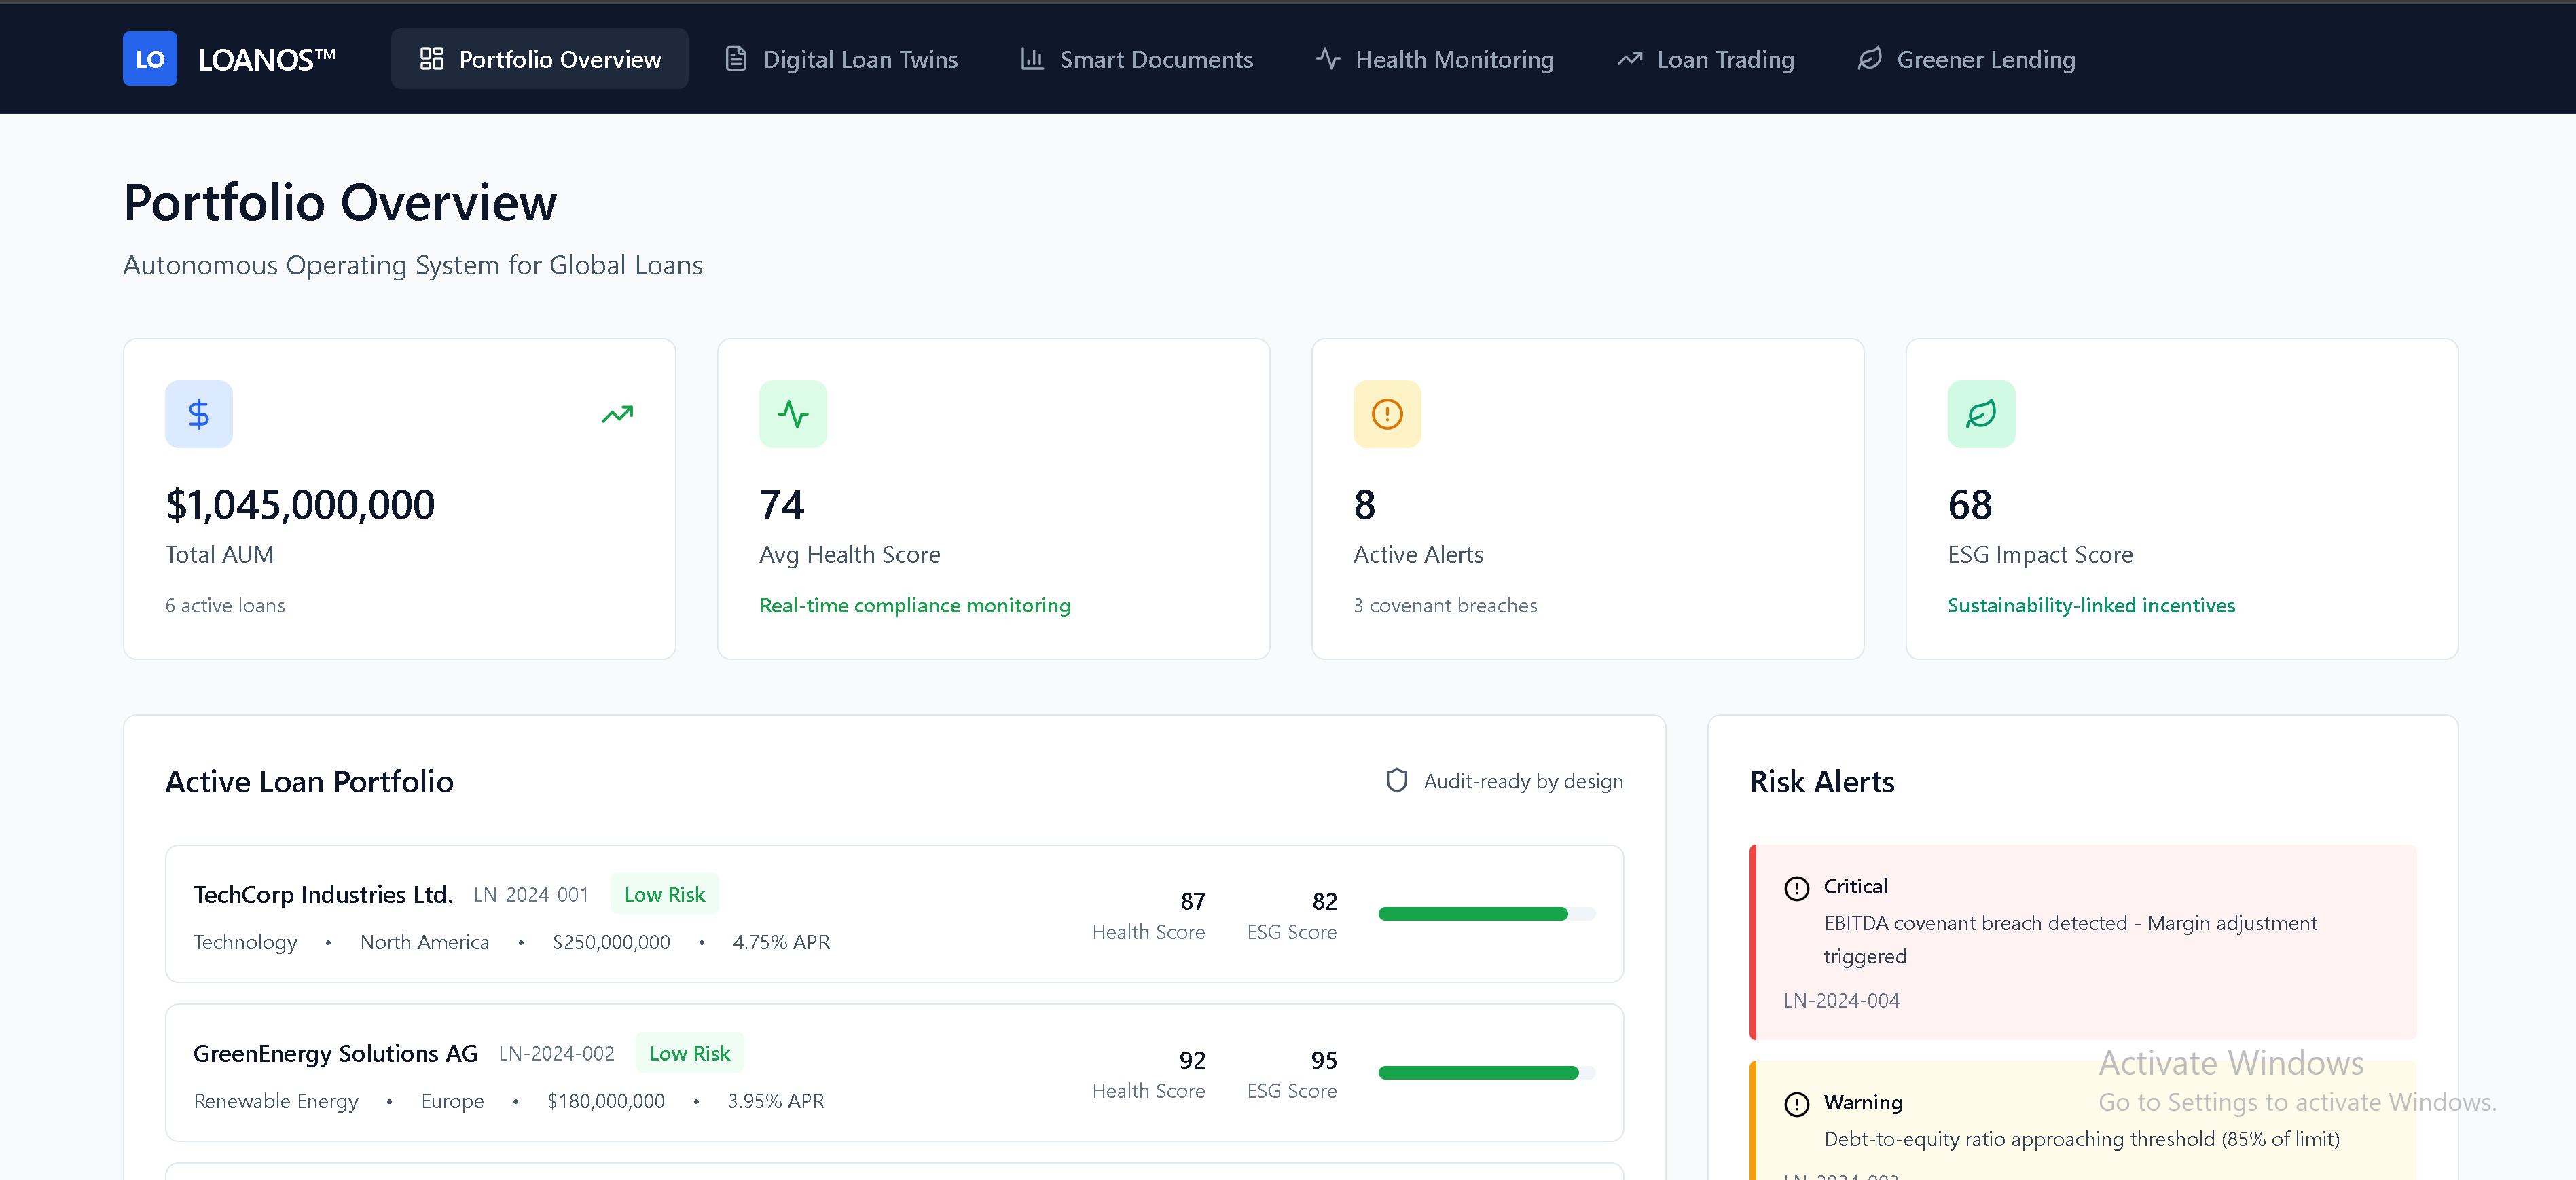The height and width of the screenshot is (1180, 2576).
Task: Click the green trending-up arrow icon
Action: (x=617, y=414)
